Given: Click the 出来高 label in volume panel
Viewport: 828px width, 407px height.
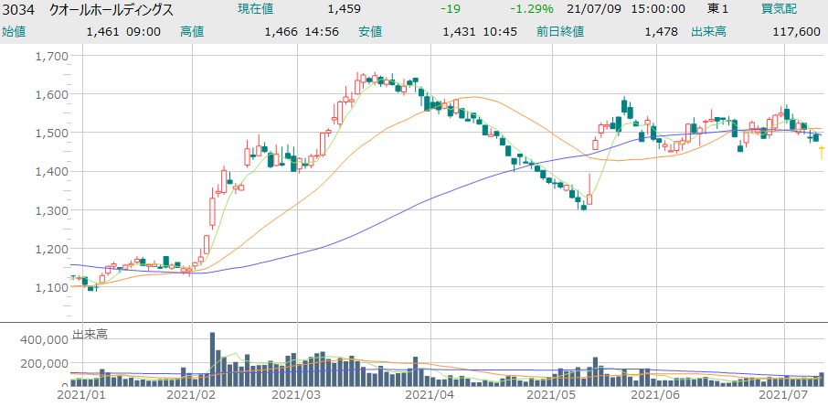Looking at the screenshot, I should coord(90,334).
